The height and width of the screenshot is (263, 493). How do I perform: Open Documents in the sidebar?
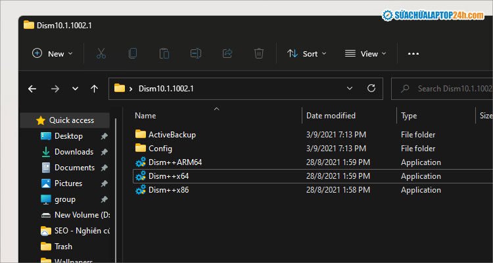74,168
